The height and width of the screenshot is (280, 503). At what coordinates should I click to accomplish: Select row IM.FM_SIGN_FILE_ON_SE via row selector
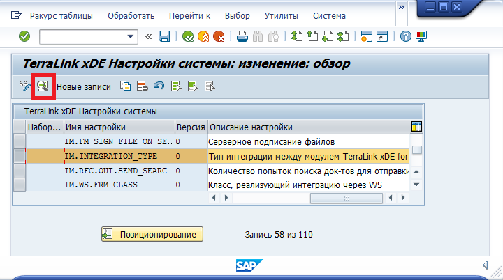[20, 142]
